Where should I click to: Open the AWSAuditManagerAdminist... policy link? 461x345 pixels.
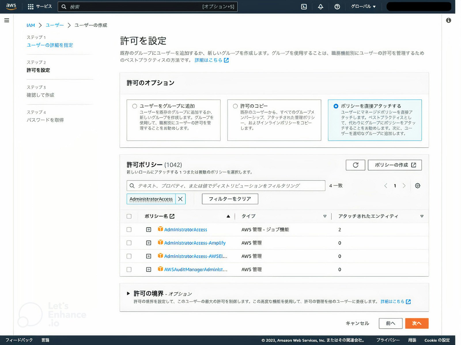(196, 270)
